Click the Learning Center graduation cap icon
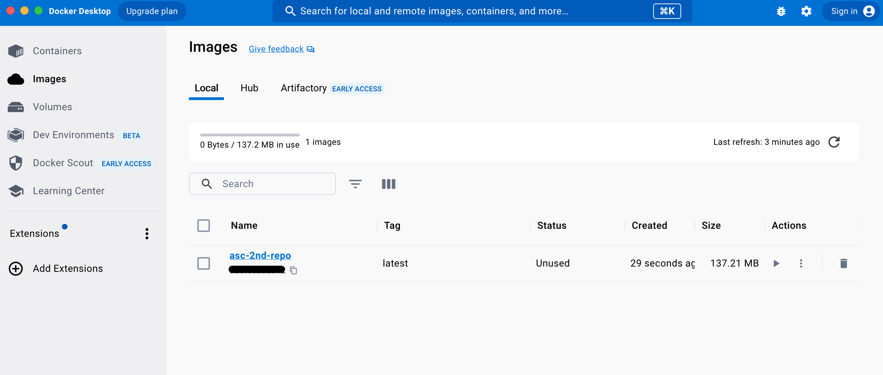Screen dimensions: 883x375 point(16,191)
